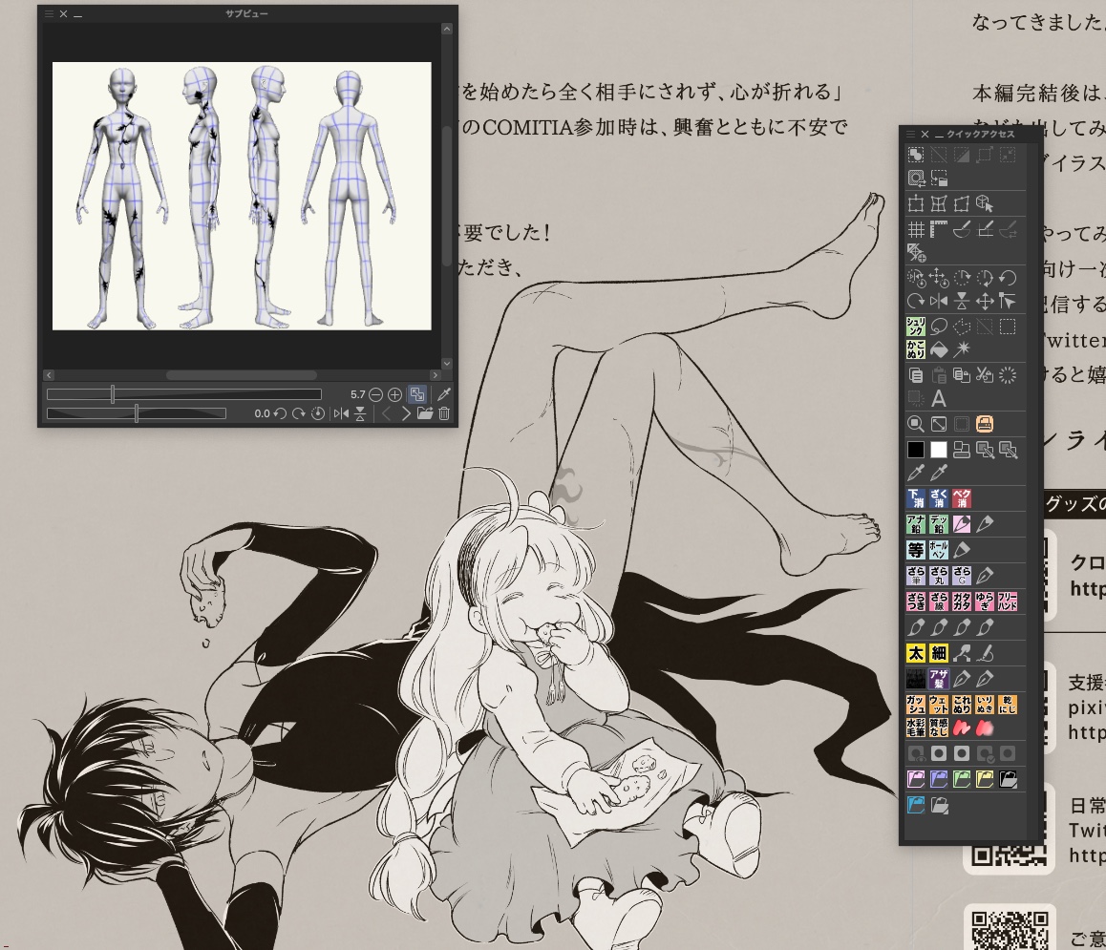Open the Sub View panel menu
This screenshot has height=950, width=1106.
point(49,13)
